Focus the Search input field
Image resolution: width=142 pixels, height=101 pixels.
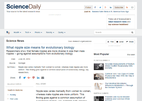click(x=112, y=32)
